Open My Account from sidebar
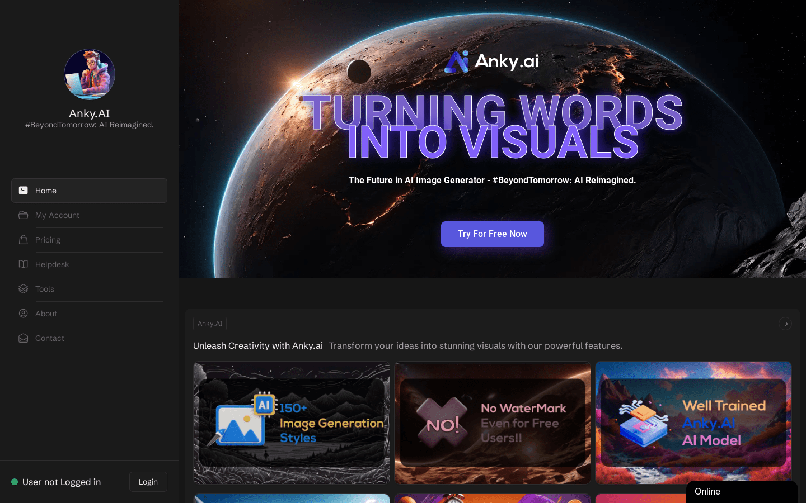The width and height of the screenshot is (806, 503). pyautogui.click(x=89, y=215)
